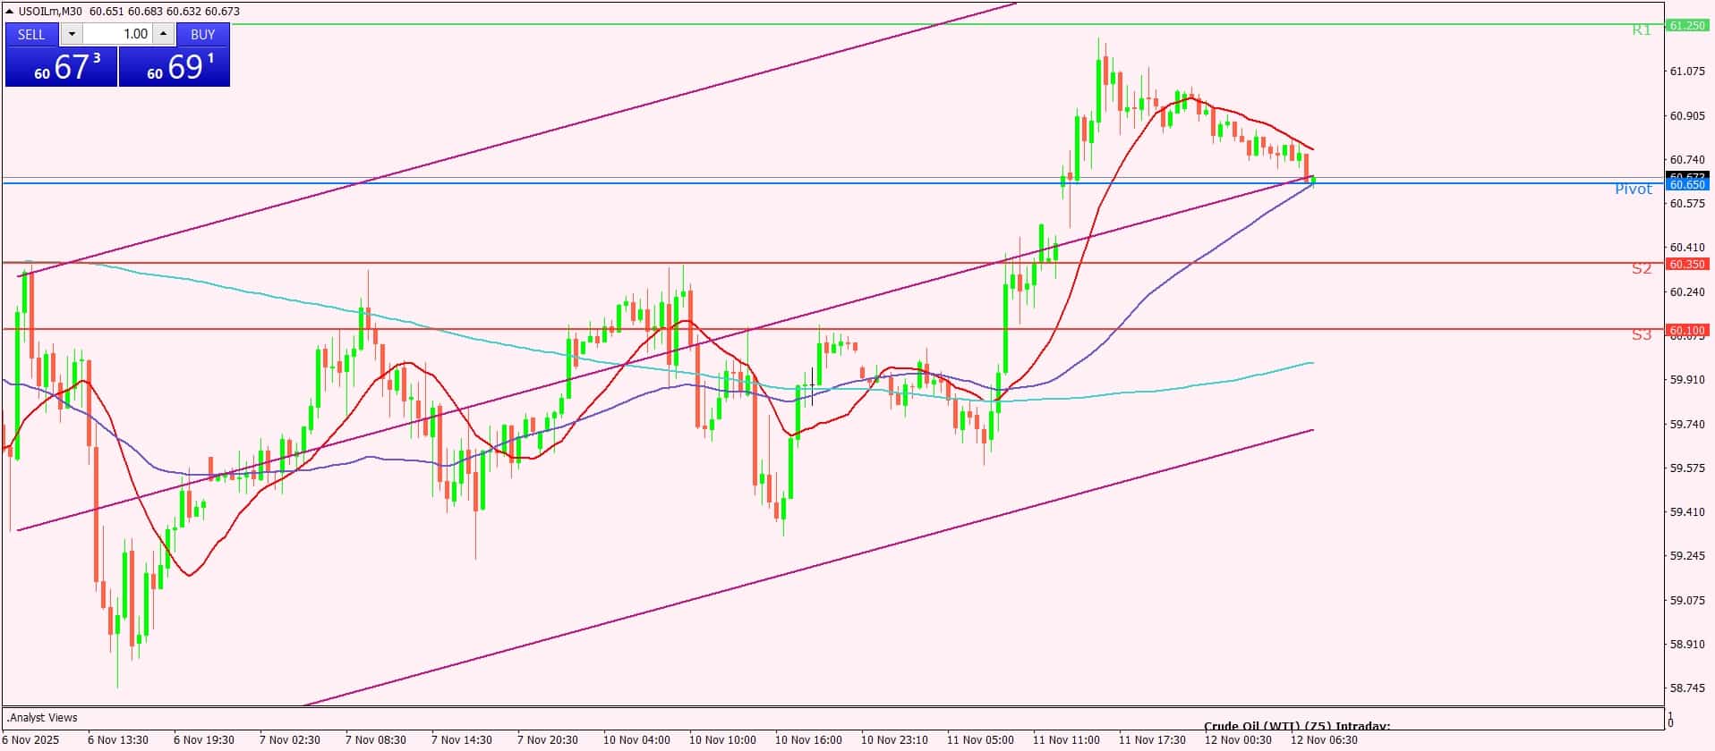This screenshot has height=751, width=1715.
Task: Click the SELL label in the one-click panel
Action: pos(31,34)
